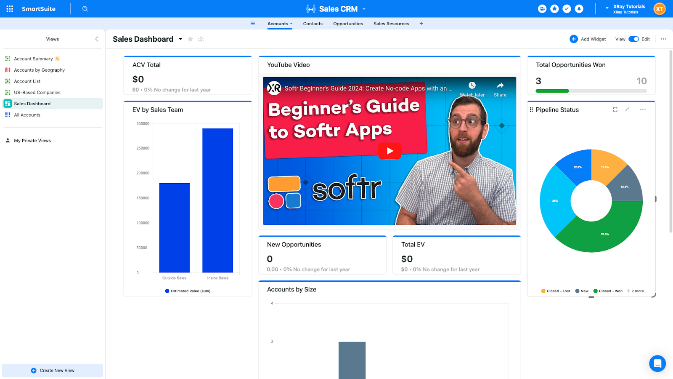Open the hamburger app list menu

point(253,24)
